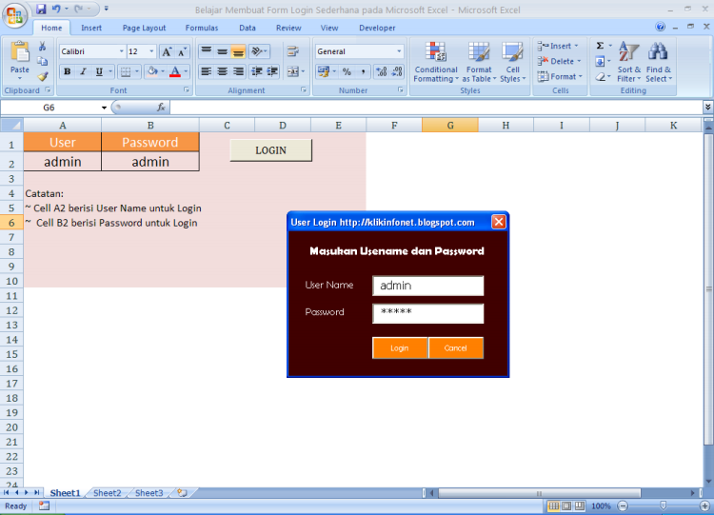Expand the Name Box G6 dropdown
The width and height of the screenshot is (714, 515).
point(105,108)
